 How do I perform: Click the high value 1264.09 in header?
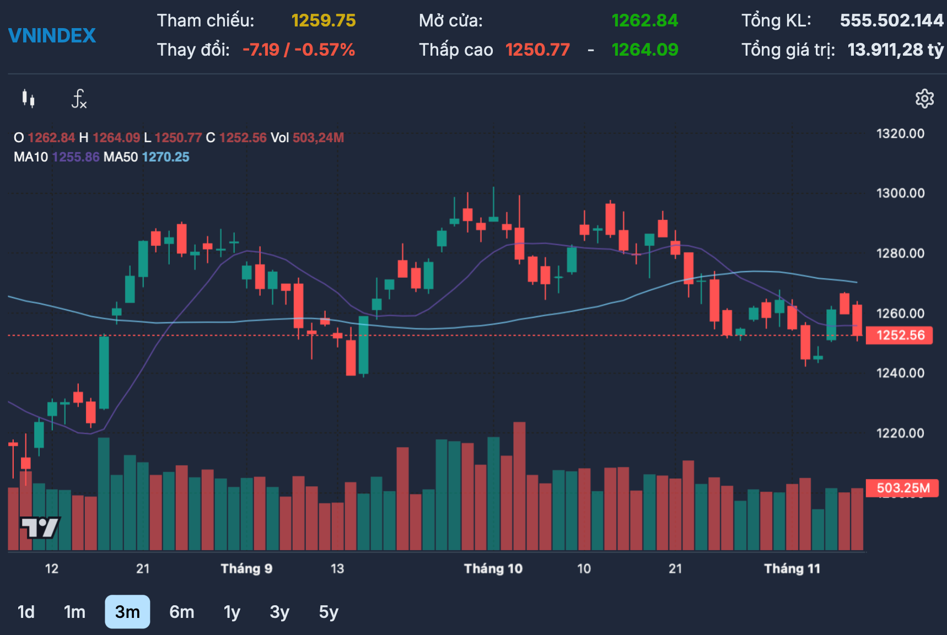[x=645, y=50]
